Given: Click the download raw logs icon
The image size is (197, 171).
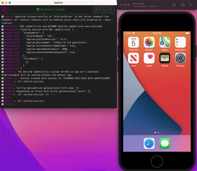Looking at the screenshot, I should coord(104,10).
